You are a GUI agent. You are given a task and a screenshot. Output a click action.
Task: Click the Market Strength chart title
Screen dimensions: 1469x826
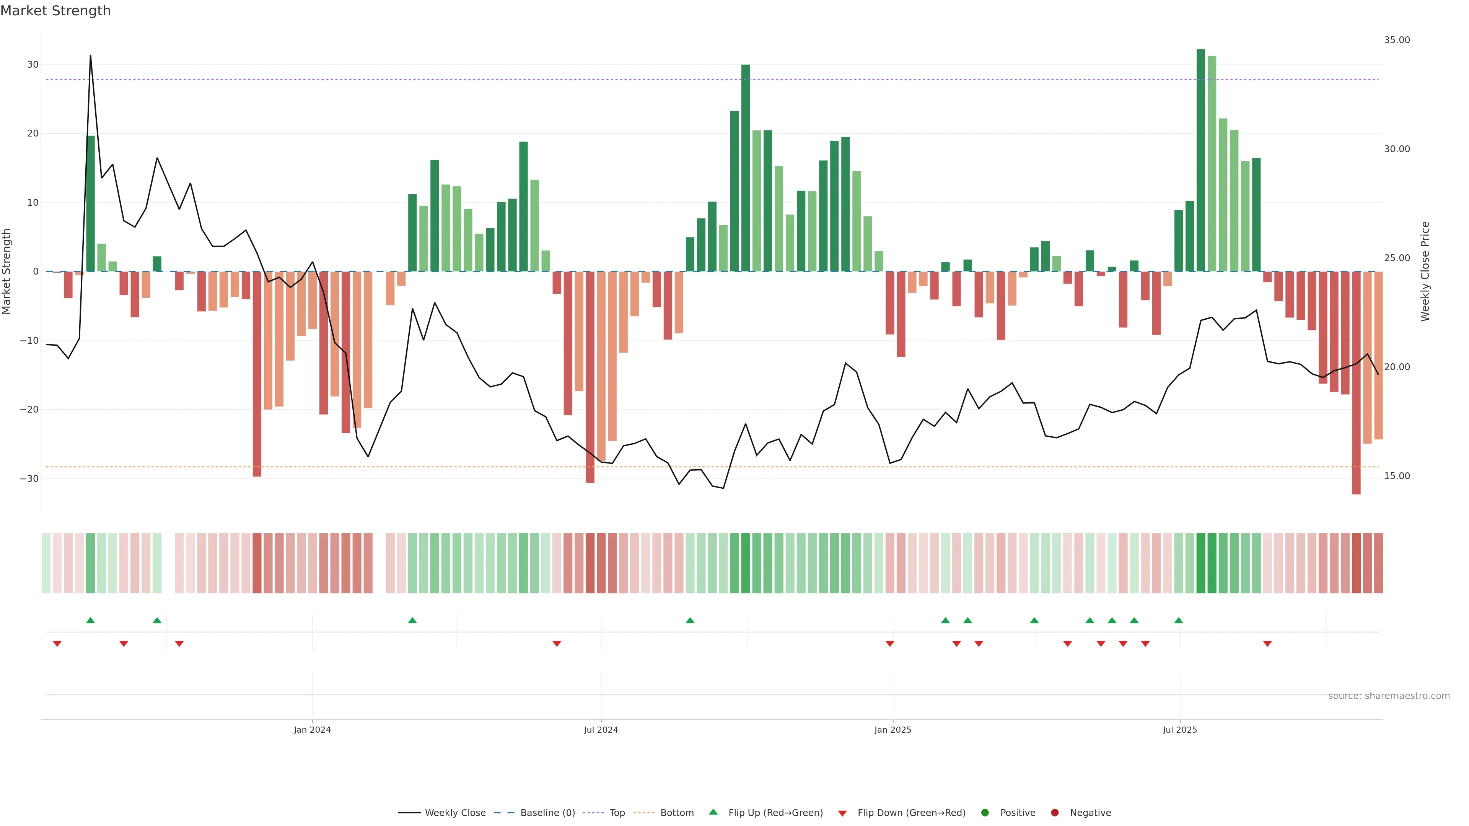[x=55, y=11]
